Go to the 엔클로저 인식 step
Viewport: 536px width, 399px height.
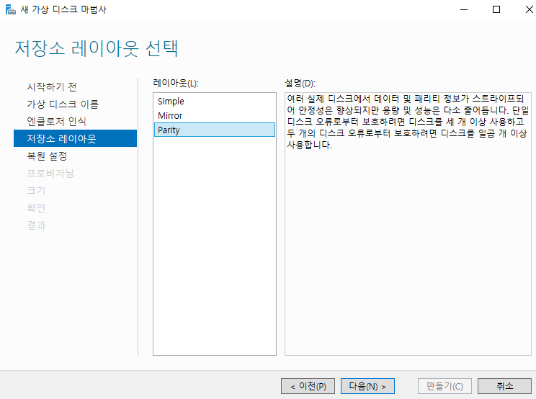56,121
